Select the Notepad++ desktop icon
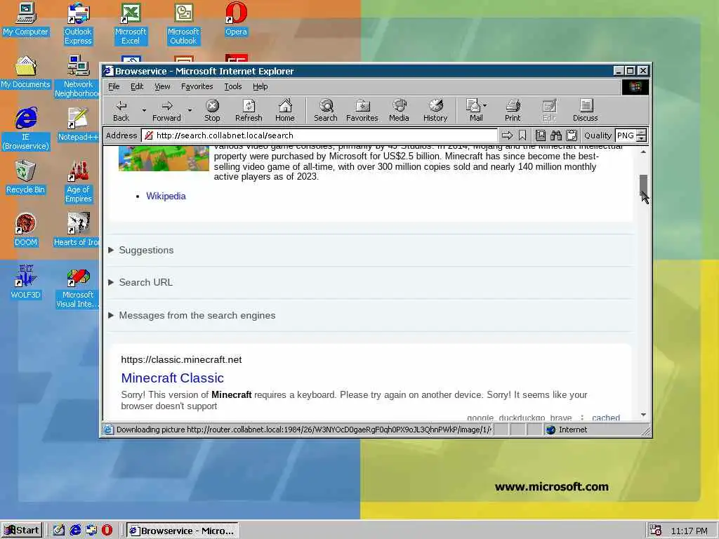This screenshot has height=539, width=719. [x=79, y=124]
